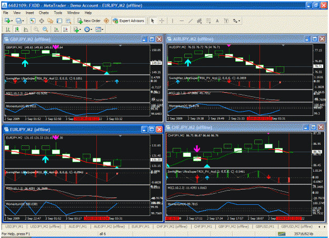Switch to candlestick chart mode
This screenshot has width=329, height=238.
17,29
